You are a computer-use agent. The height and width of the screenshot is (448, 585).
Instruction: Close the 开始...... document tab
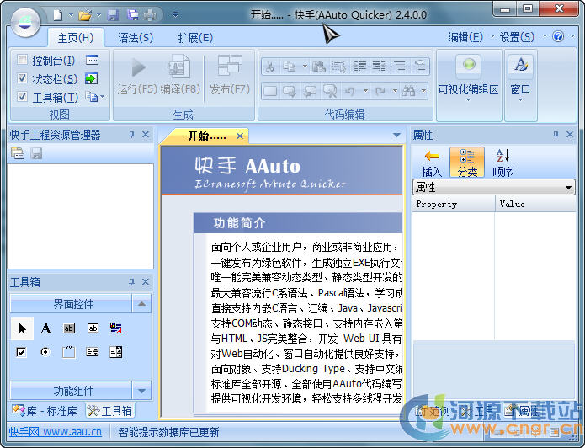(x=239, y=136)
